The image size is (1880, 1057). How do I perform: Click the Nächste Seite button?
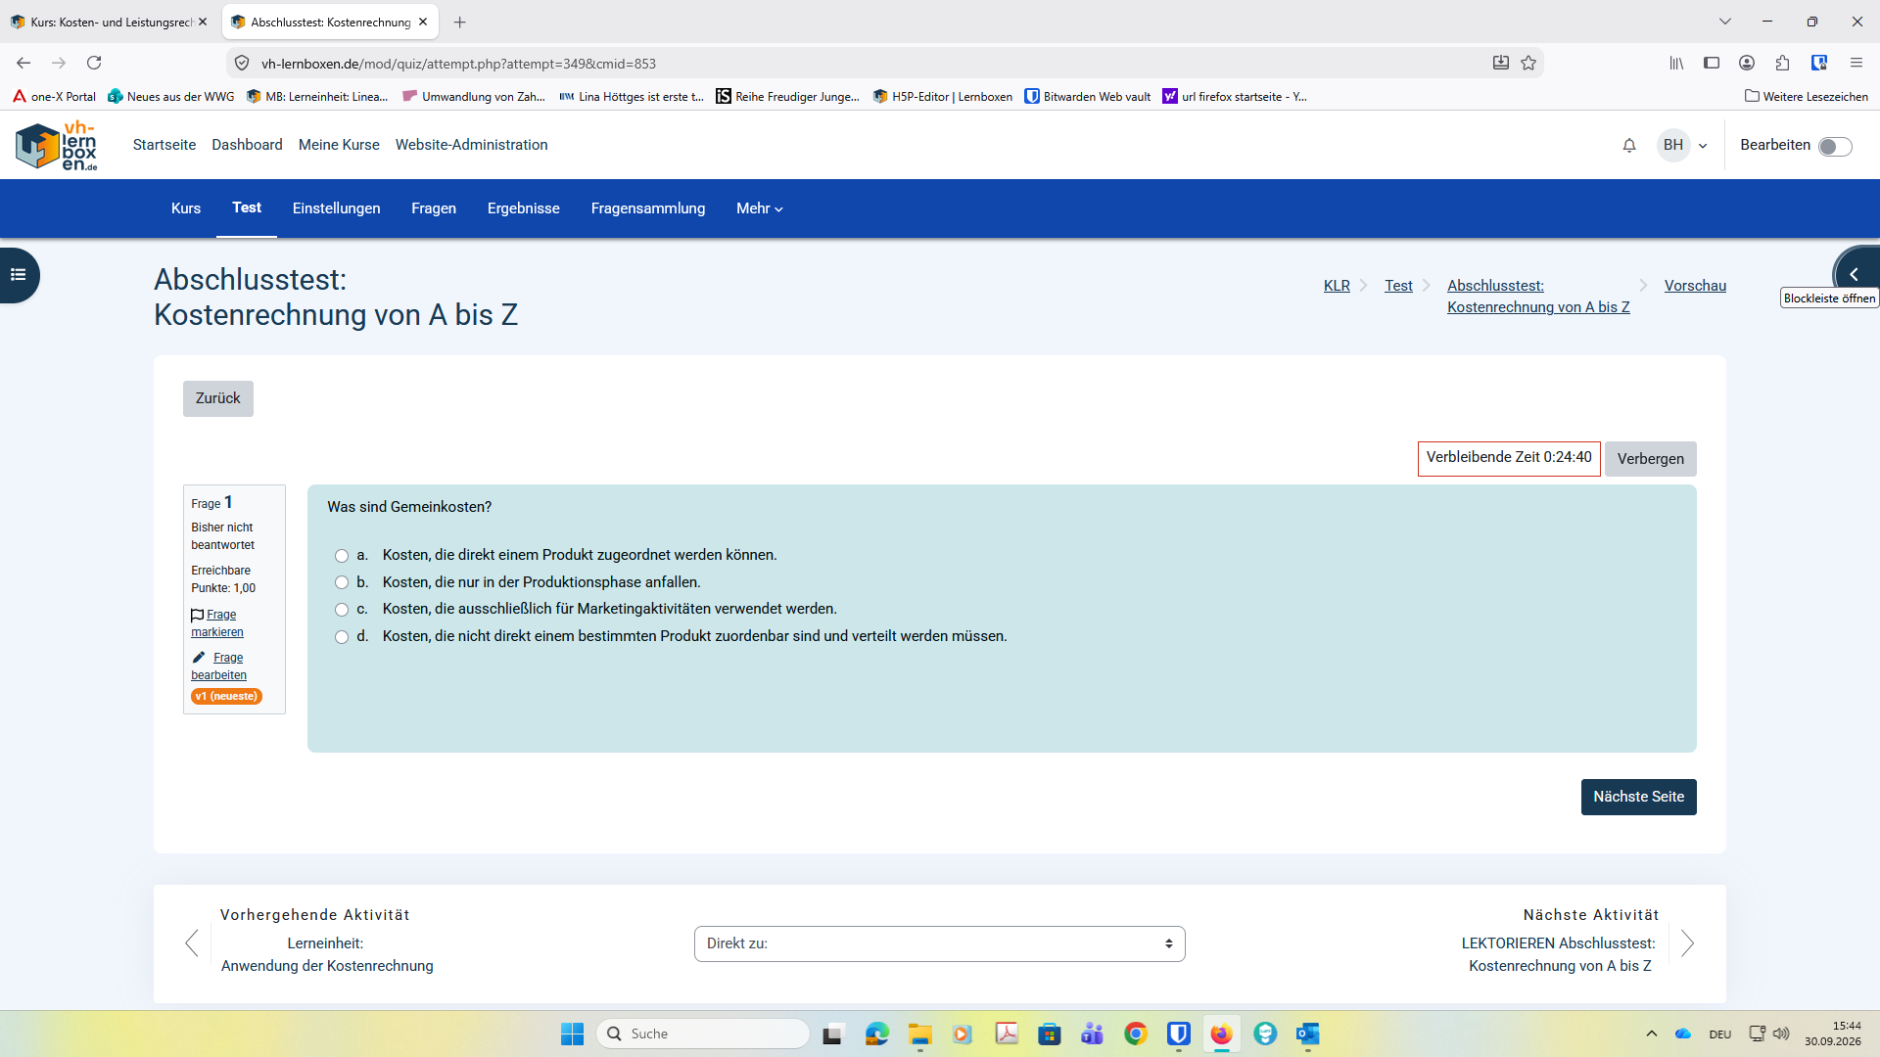point(1638,797)
